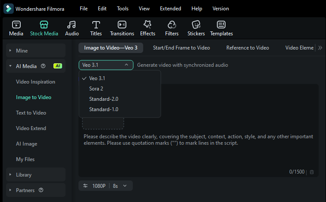Click the video description prompt field

(198, 140)
